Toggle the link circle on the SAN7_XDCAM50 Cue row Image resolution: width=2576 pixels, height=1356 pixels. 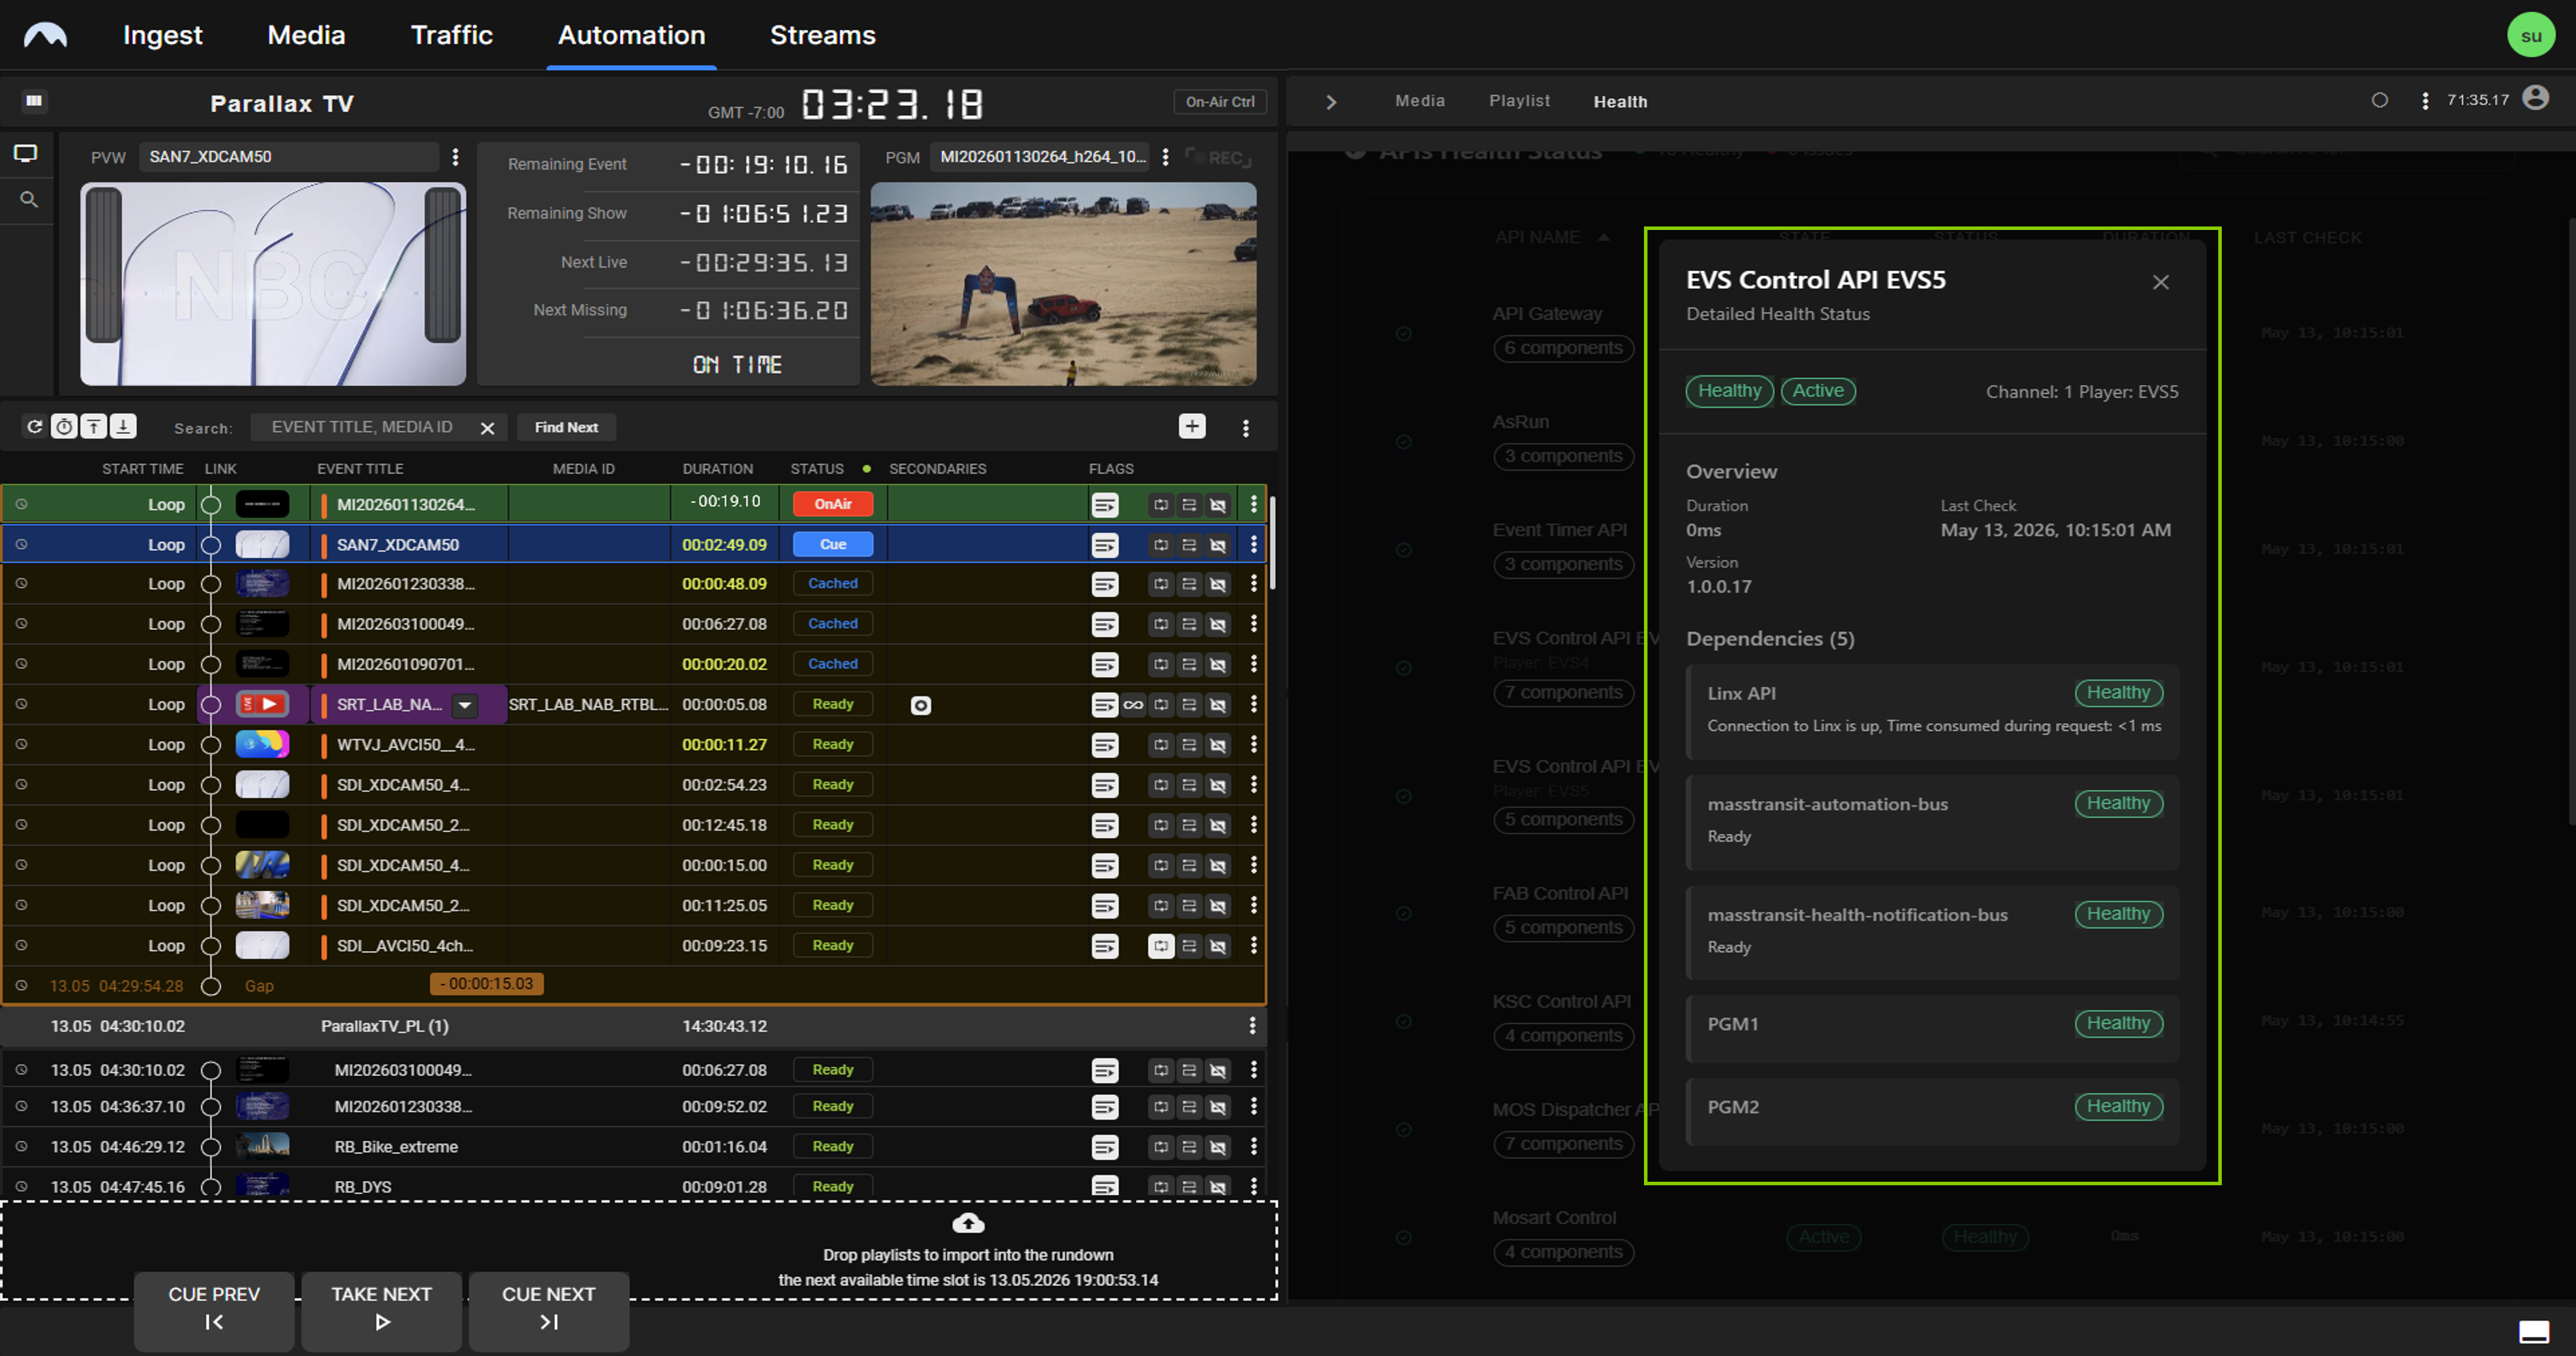click(211, 545)
